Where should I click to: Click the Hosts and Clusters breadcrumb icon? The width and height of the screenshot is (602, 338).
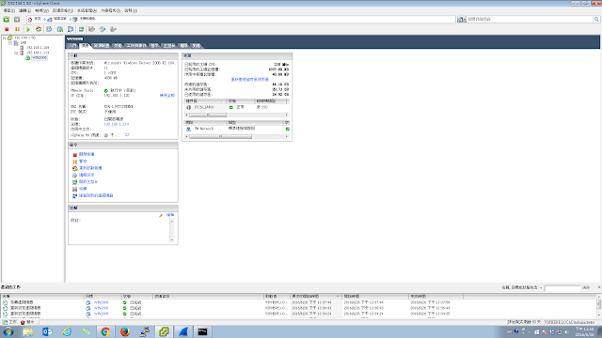(x=75, y=19)
